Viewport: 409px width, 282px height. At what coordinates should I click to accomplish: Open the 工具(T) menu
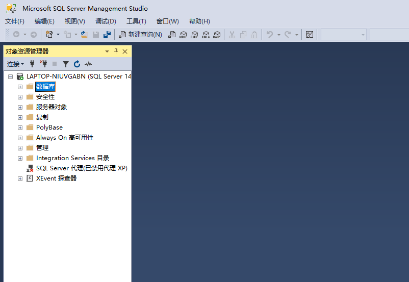click(136, 21)
